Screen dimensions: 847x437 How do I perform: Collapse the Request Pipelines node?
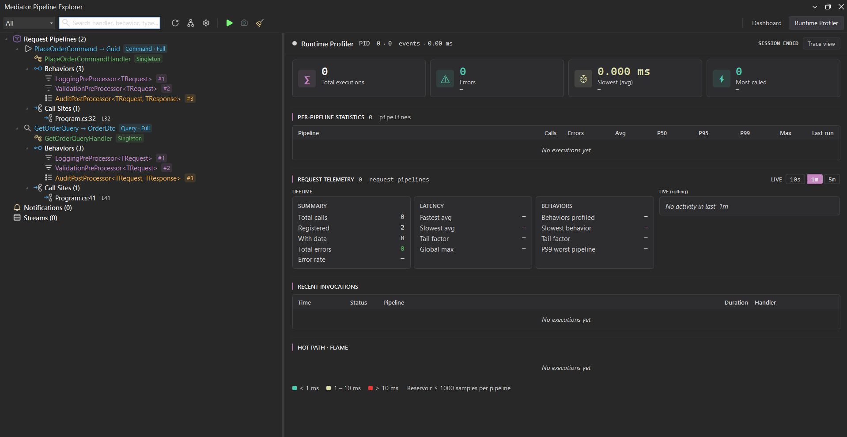pos(6,39)
